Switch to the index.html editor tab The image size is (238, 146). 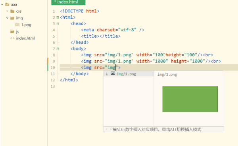(68, 2)
